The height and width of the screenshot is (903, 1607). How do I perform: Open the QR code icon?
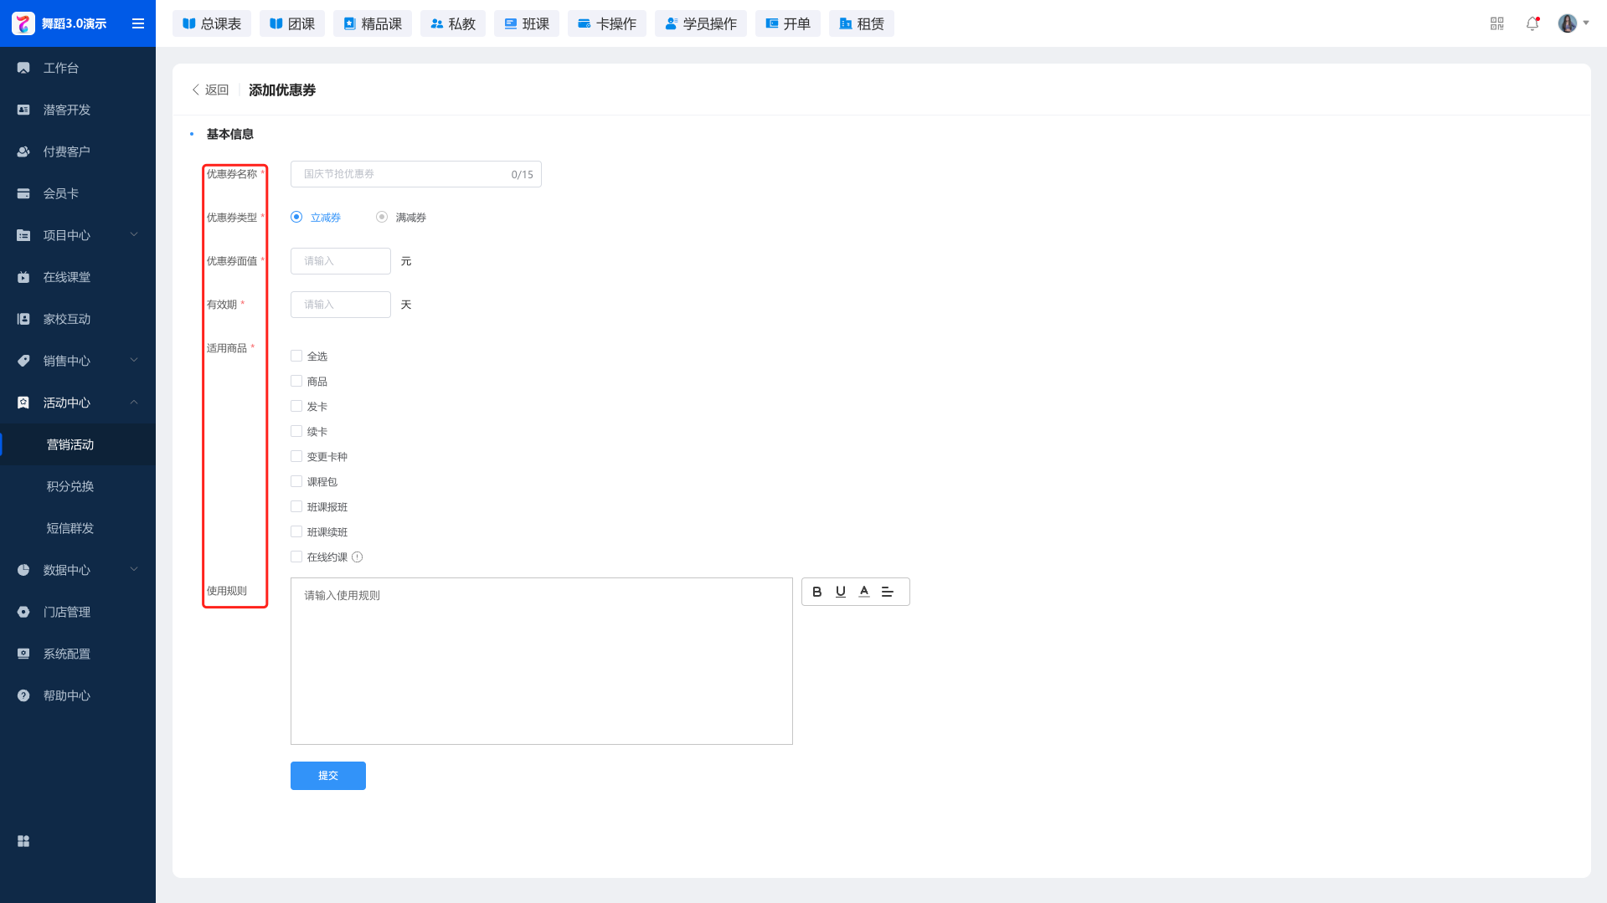[x=1497, y=23]
